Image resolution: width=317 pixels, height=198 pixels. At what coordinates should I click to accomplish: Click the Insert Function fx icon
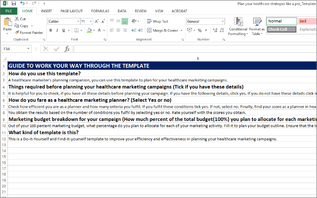[67, 49]
